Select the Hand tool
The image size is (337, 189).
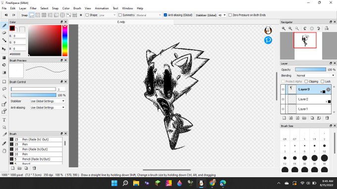tap(4, 151)
